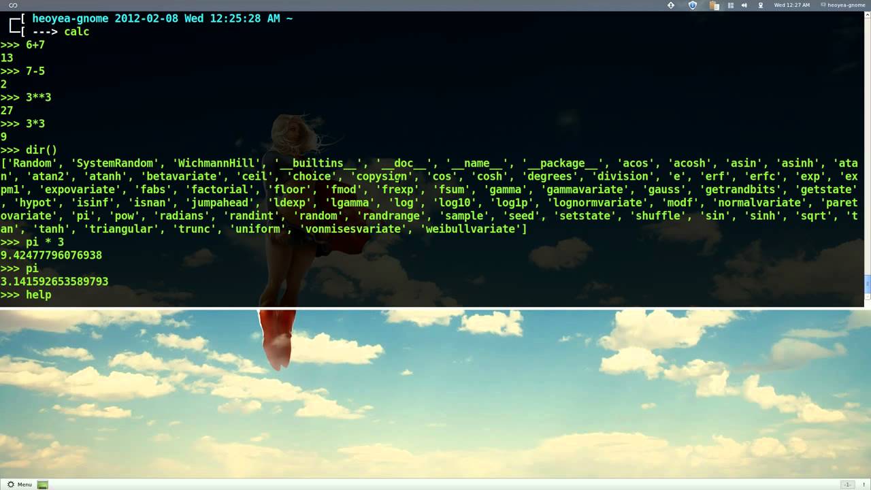The height and width of the screenshot is (490, 871).
Task: Click the 'dir()' command line
Action: [29, 150]
